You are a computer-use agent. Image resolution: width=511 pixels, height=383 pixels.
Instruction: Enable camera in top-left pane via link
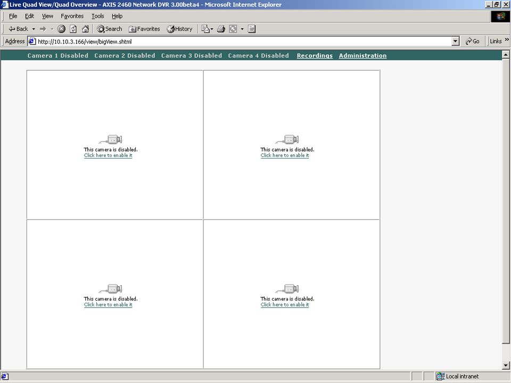[108, 155]
